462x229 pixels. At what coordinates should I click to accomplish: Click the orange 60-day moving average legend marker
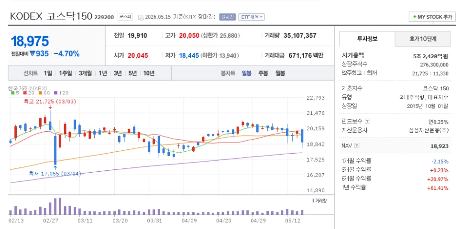point(40,93)
